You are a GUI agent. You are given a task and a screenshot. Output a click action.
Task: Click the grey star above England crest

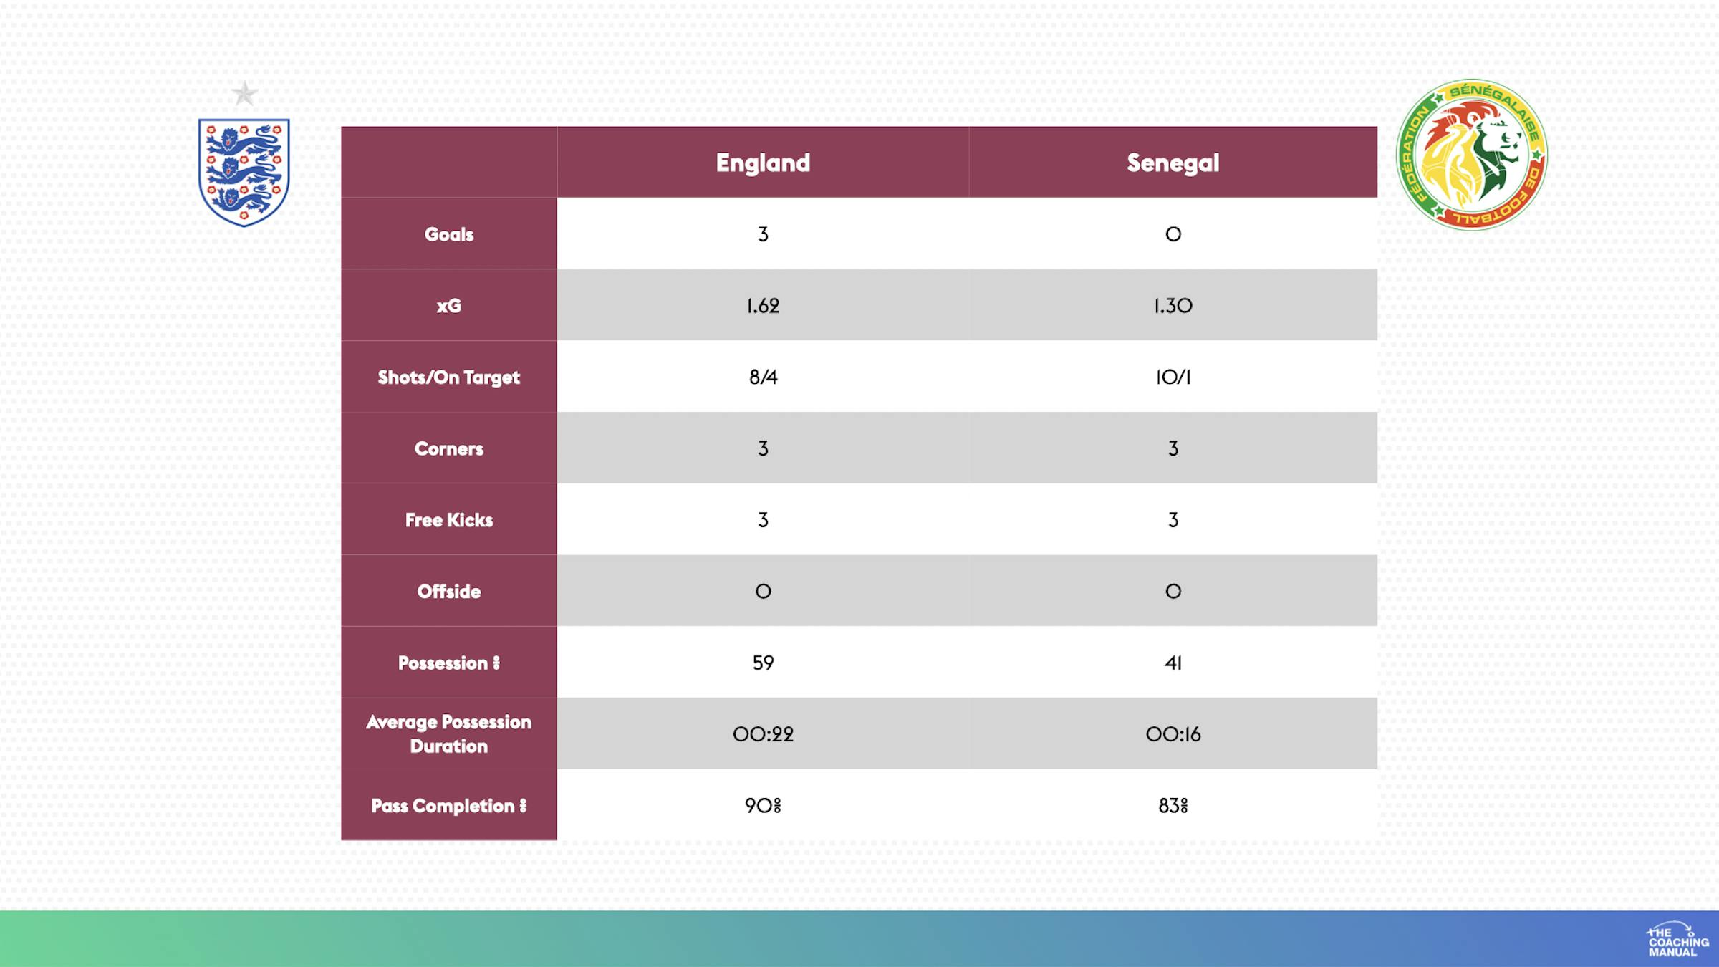click(x=244, y=94)
